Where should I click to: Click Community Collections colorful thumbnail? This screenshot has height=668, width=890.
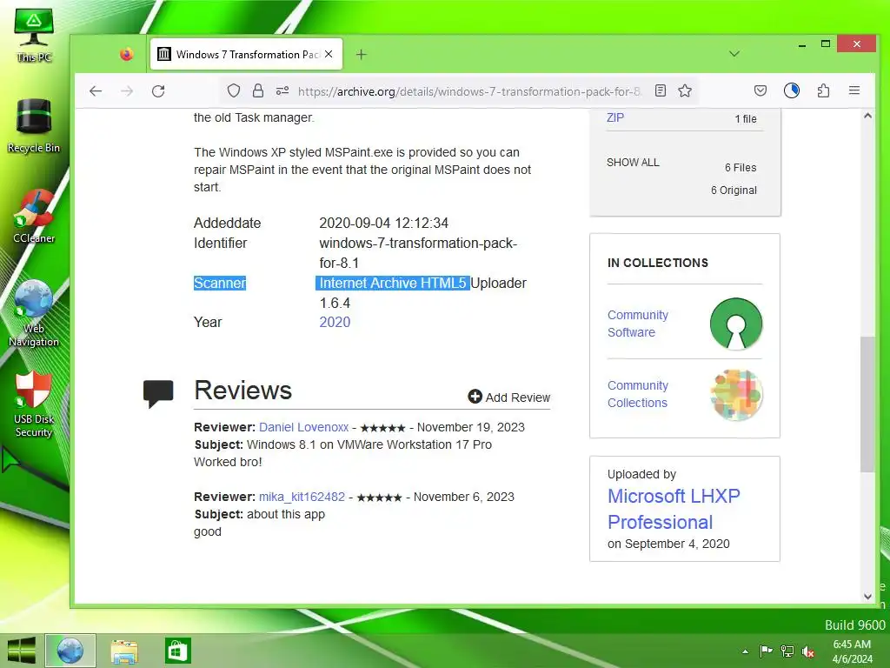736,394
